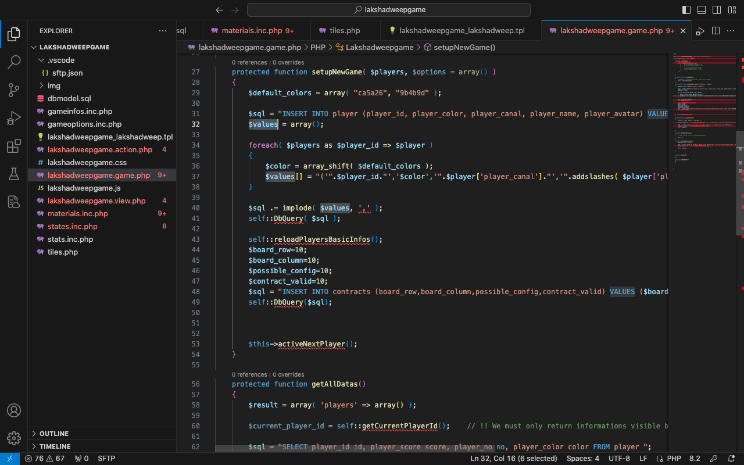Image resolution: width=744 pixels, height=465 pixels.
Task: Change end of line sequence LF
Action: tap(643, 459)
